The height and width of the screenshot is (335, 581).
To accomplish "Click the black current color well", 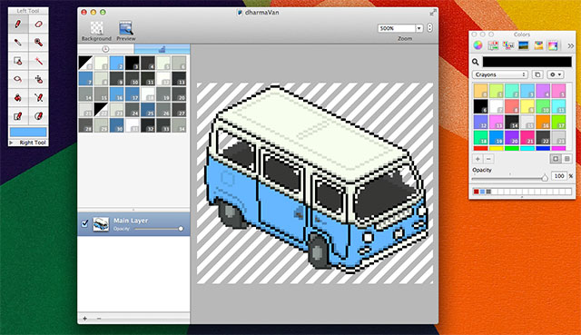I will tap(527, 62).
